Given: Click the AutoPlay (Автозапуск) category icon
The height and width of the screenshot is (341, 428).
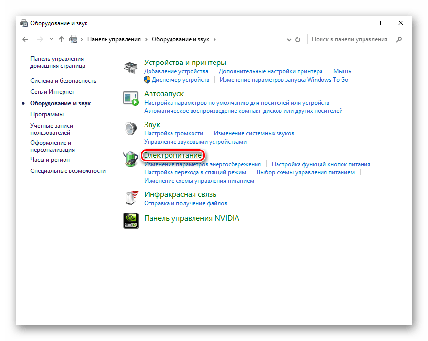Looking at the screenshot, I should click(x=130, y=98).
